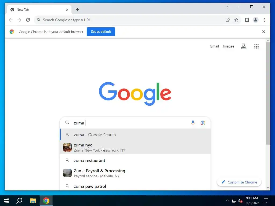The image size is (275, 206).
Task: Open Windows taskbar search
Action: click(x=19, y=201)
